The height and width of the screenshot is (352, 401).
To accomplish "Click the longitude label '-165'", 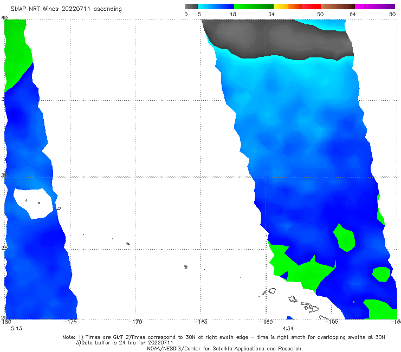I will pos(200,322).
